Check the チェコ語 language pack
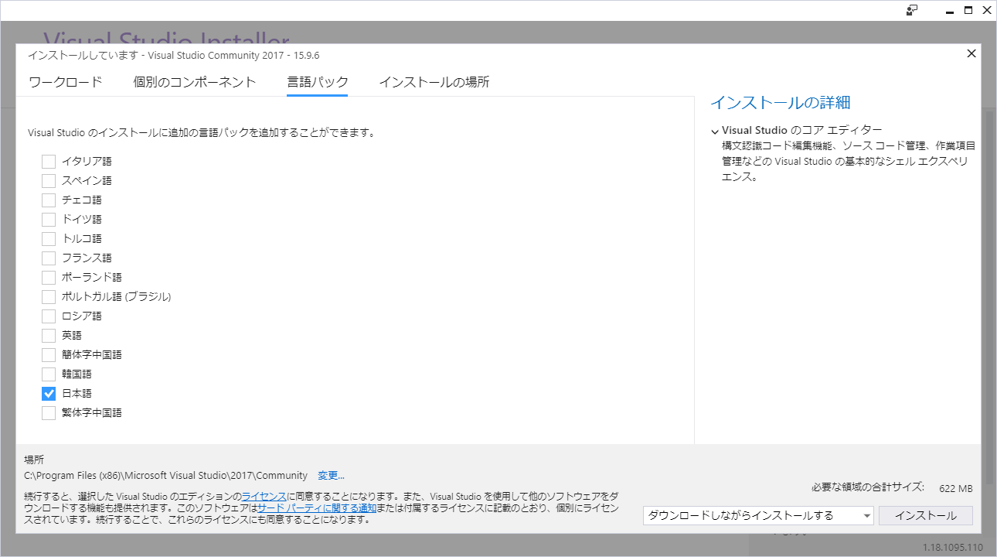Screen dimensions: 997x557 tap(49, 200)
